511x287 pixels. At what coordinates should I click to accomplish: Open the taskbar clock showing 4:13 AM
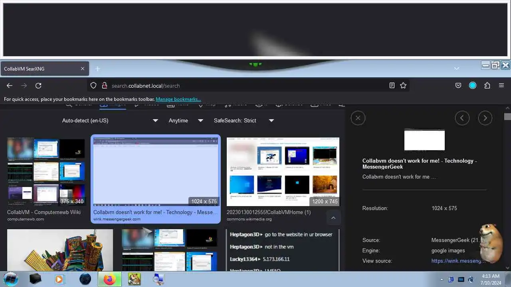490,279
